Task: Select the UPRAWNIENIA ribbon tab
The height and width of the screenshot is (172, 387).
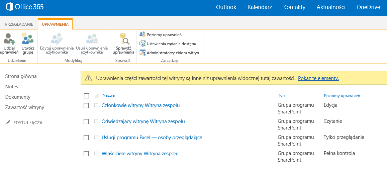Action: pyautogui.click(x=55, y=24)
